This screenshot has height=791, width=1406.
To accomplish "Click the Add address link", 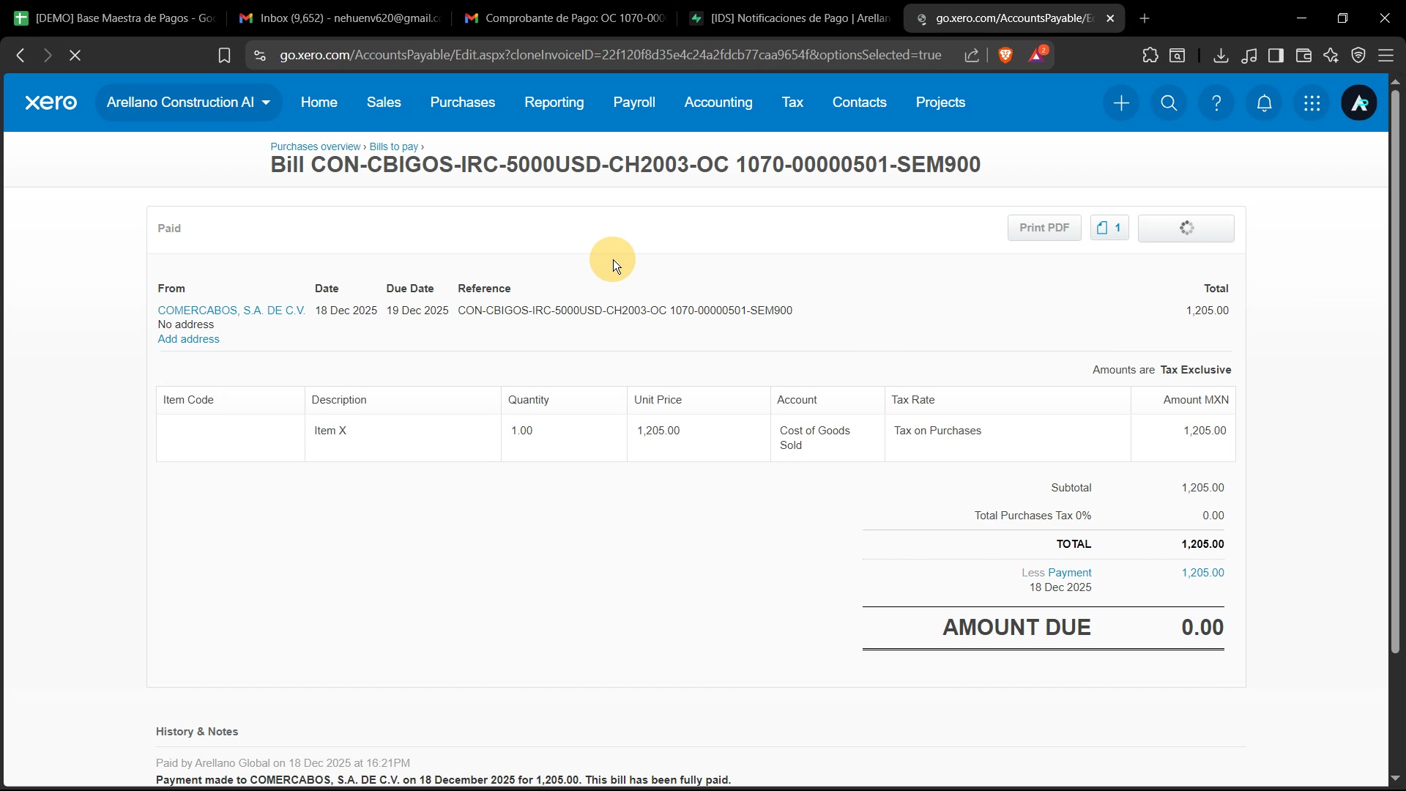I will (188, 339).
